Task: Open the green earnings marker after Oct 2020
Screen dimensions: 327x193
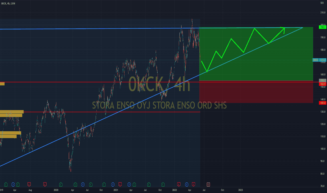Action: coord(104,185)
